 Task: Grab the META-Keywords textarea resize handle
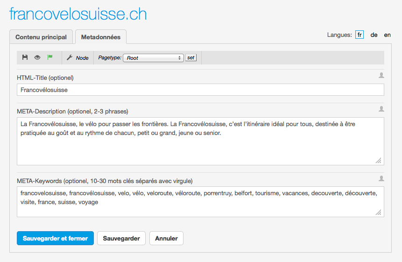378,212
